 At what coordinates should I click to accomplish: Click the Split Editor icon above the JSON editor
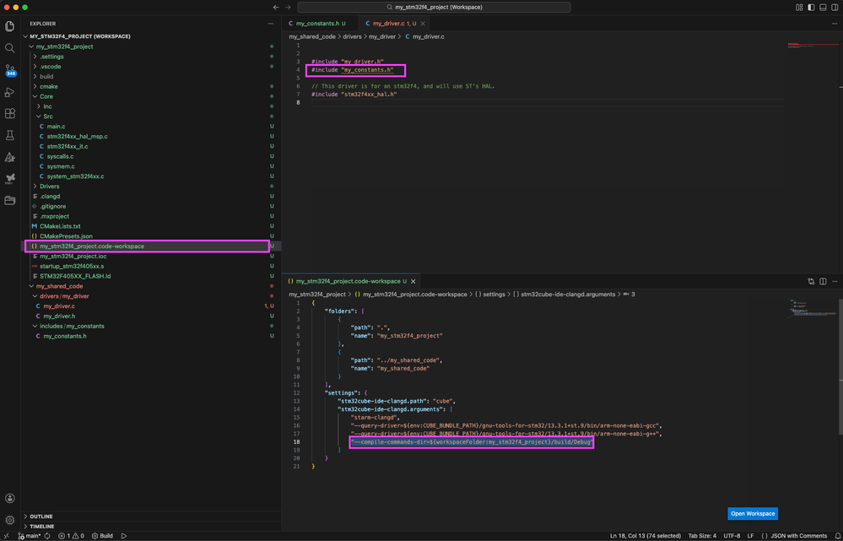822,281
